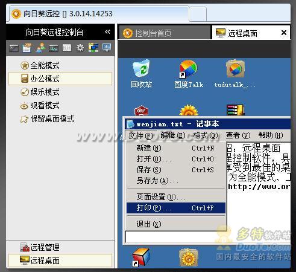Collapse the sidebar with double-chevron button
Viewport: 296px width, 272px height.
point(107,31)
